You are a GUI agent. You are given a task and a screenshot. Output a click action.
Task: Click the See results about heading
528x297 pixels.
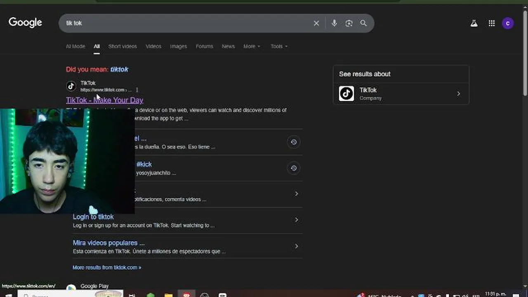click(365, 74)
